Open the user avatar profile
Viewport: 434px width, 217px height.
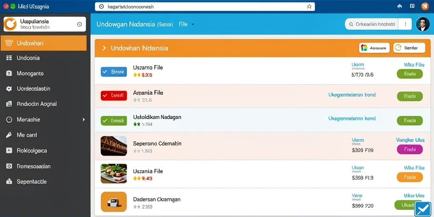tap(423, 24)
